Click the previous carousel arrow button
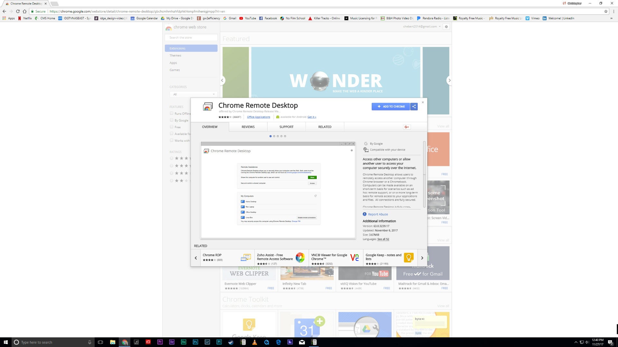 196,258
